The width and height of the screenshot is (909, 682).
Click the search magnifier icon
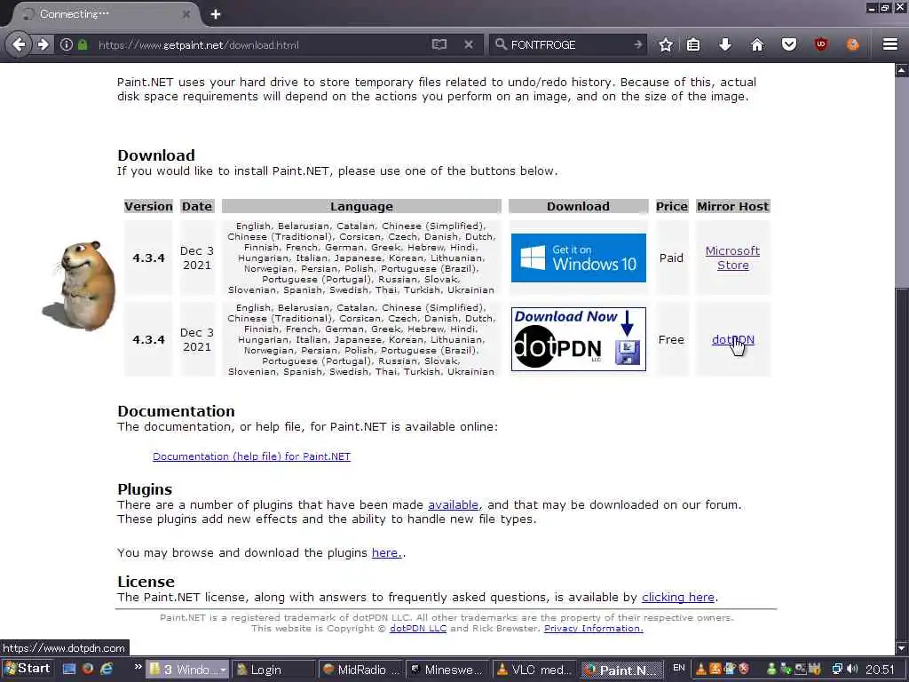click(x=501, y=44)
